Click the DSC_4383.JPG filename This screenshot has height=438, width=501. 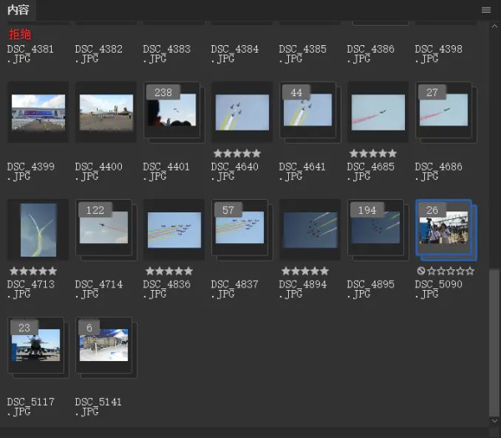pyautogui.click(x=166, y=53)
